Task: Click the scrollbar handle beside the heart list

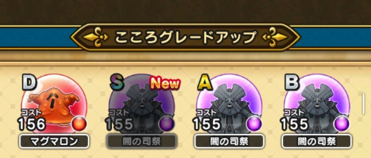Action: (364, 104)
